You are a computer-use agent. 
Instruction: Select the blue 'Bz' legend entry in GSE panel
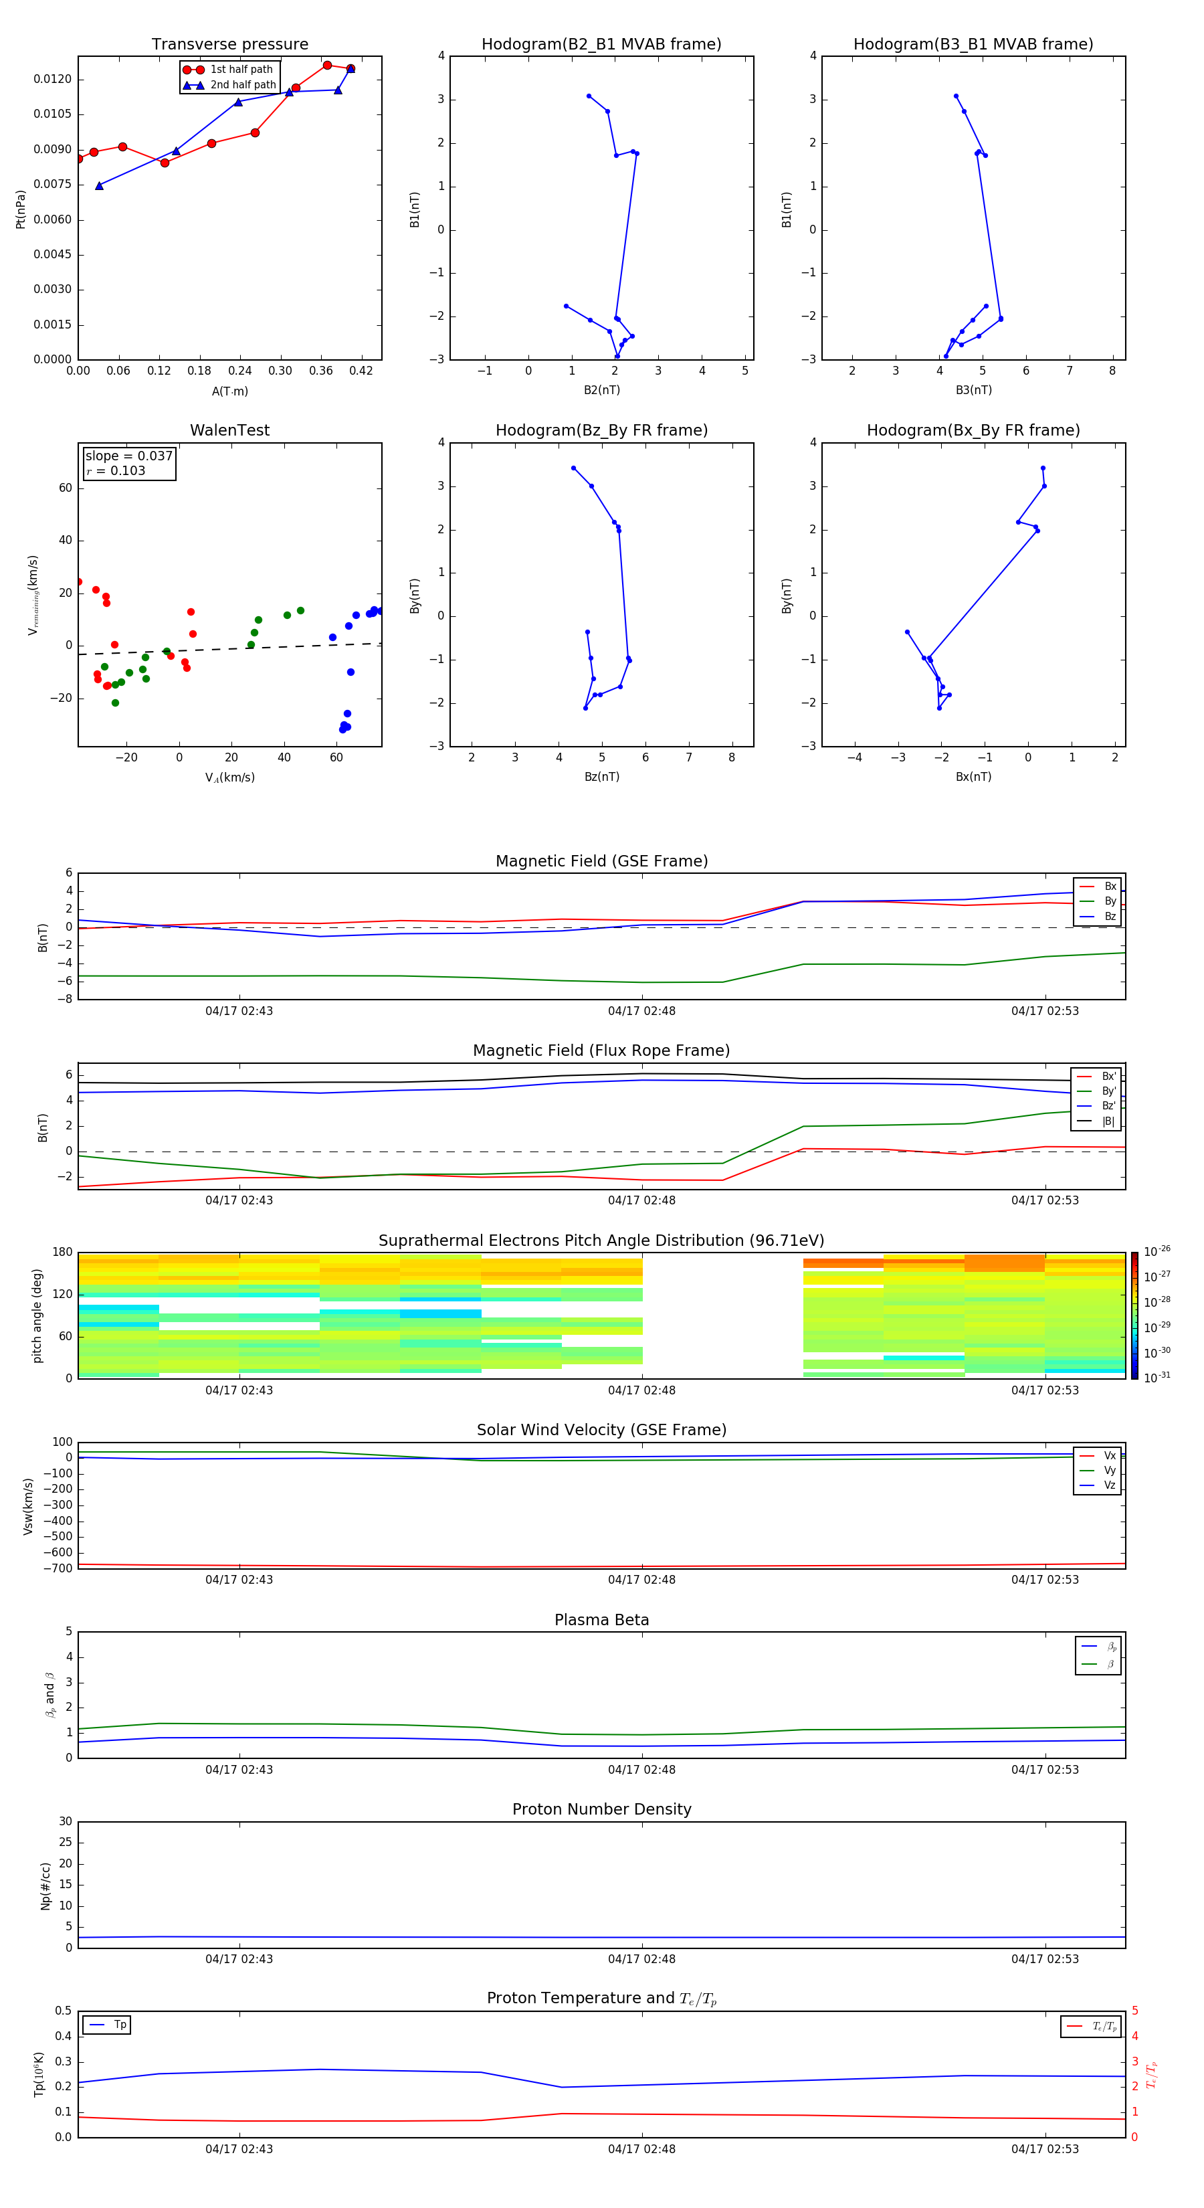pyautogui.click(x=1098, y=916)
